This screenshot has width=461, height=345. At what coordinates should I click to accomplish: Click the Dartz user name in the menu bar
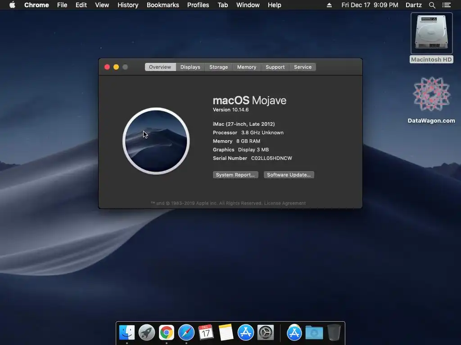tap(413, 5)
